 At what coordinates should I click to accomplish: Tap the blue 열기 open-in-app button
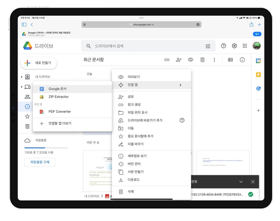pos(257,34)
